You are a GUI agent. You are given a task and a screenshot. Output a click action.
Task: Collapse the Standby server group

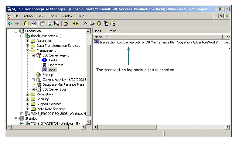16,119
